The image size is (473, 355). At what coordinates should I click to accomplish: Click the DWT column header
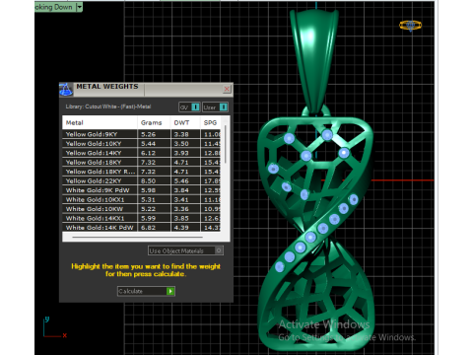[185, 122]
